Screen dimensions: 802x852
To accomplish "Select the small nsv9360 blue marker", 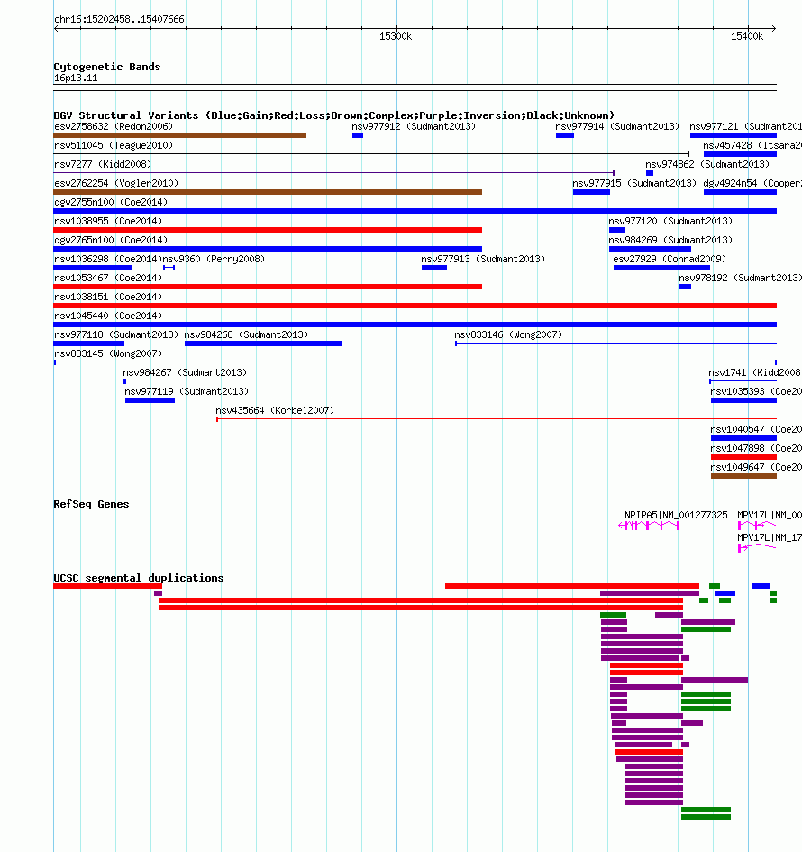I will pos(169,268).
